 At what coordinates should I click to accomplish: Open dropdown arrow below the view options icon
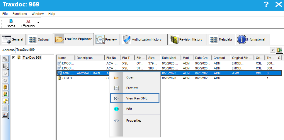(8, 118)
